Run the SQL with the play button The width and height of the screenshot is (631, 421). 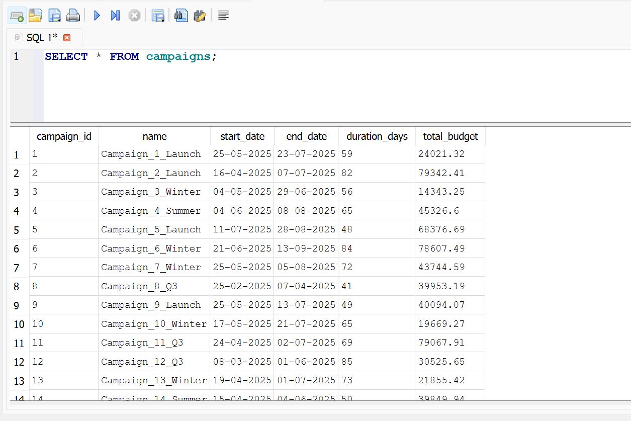tap(97, 16)
